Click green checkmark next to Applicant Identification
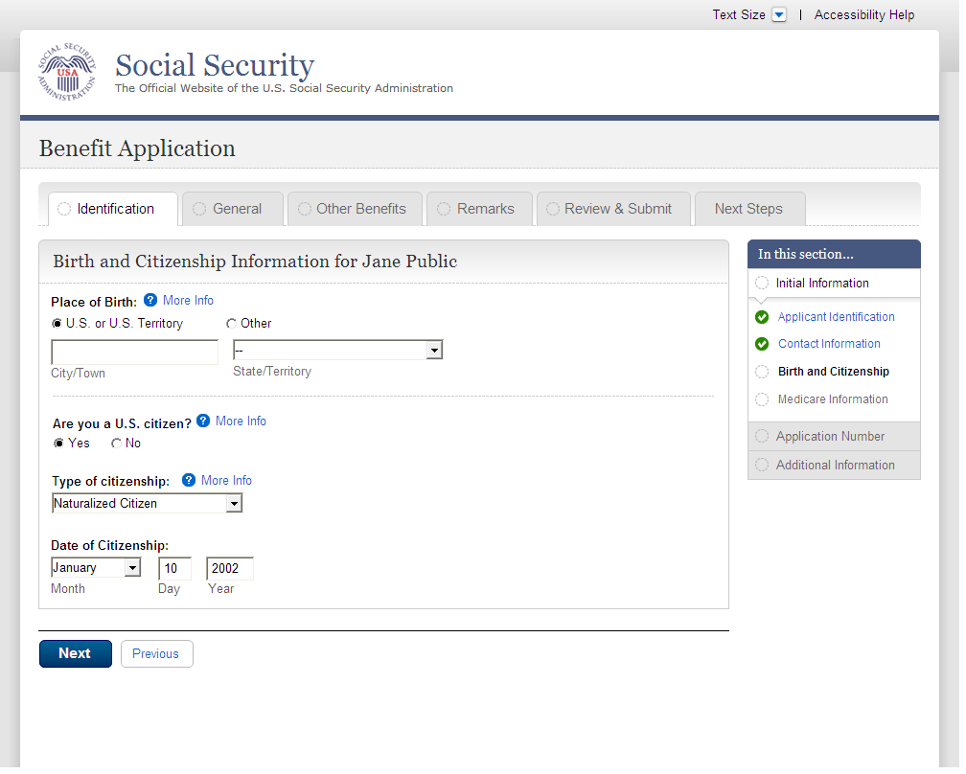 [762, 317]
